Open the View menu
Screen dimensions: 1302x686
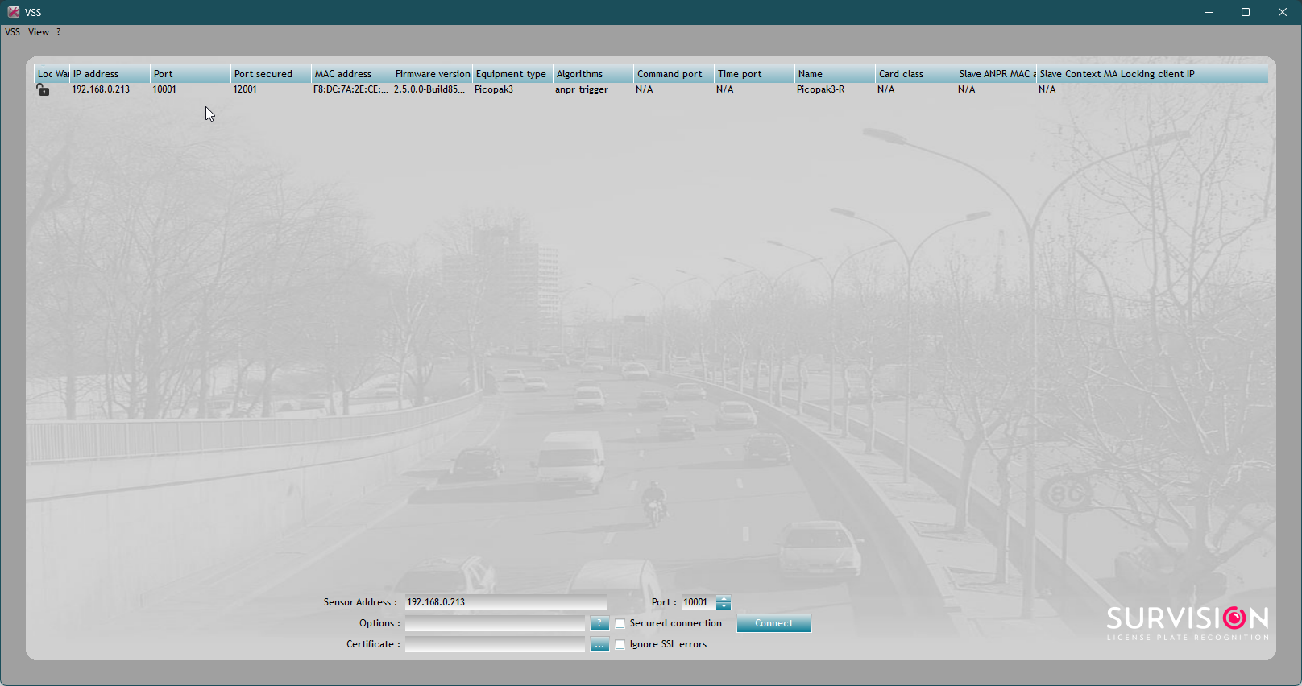tap(39, 32)
